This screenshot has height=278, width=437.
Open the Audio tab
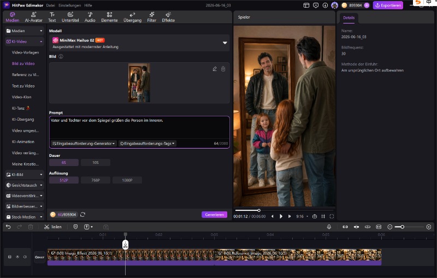click(x=90, y=17)
